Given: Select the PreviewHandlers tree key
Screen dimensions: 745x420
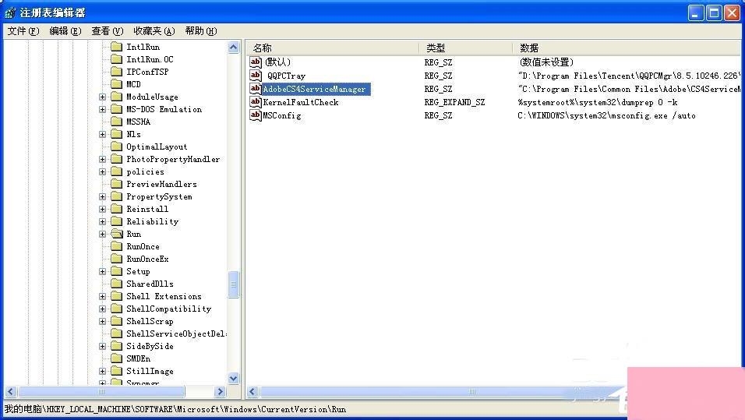Looking at the screenshot, I should (161, 184).
